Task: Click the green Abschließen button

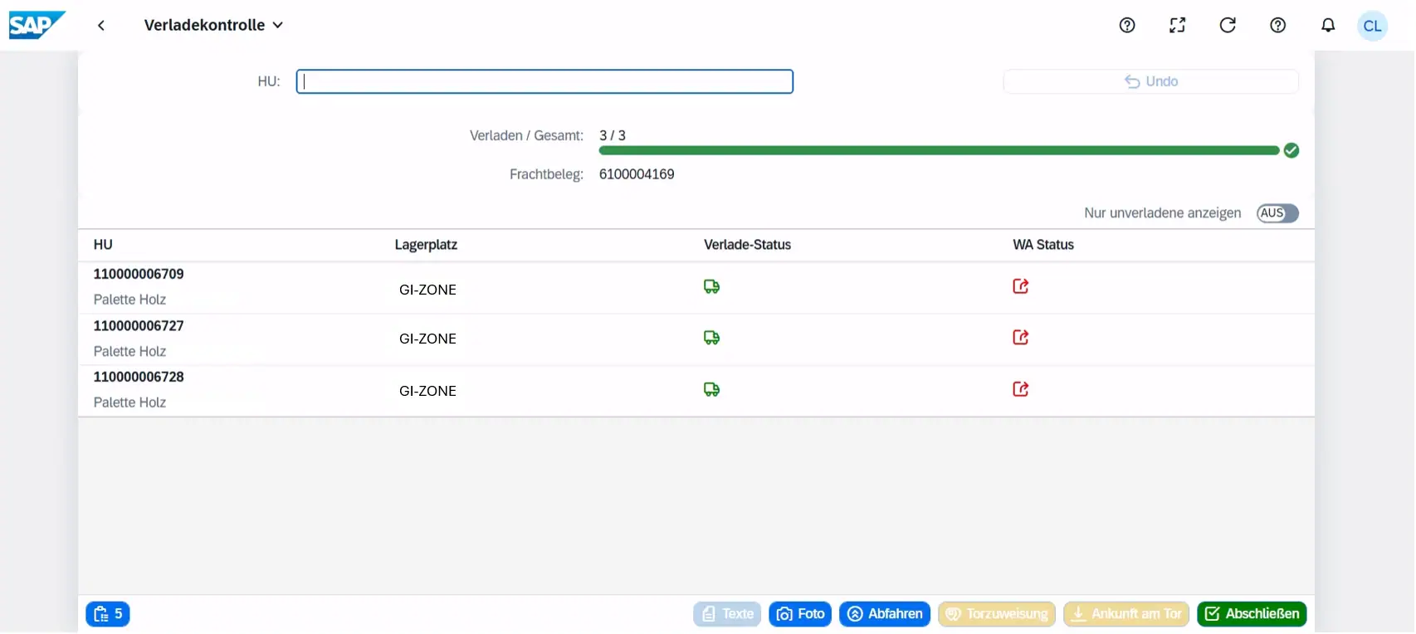Action: pyautogui.click(x=1252, y=614)
